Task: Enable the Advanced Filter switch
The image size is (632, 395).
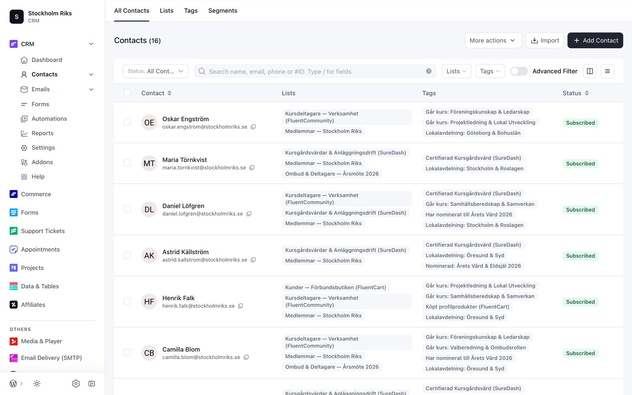Action: tap(519, 71)
